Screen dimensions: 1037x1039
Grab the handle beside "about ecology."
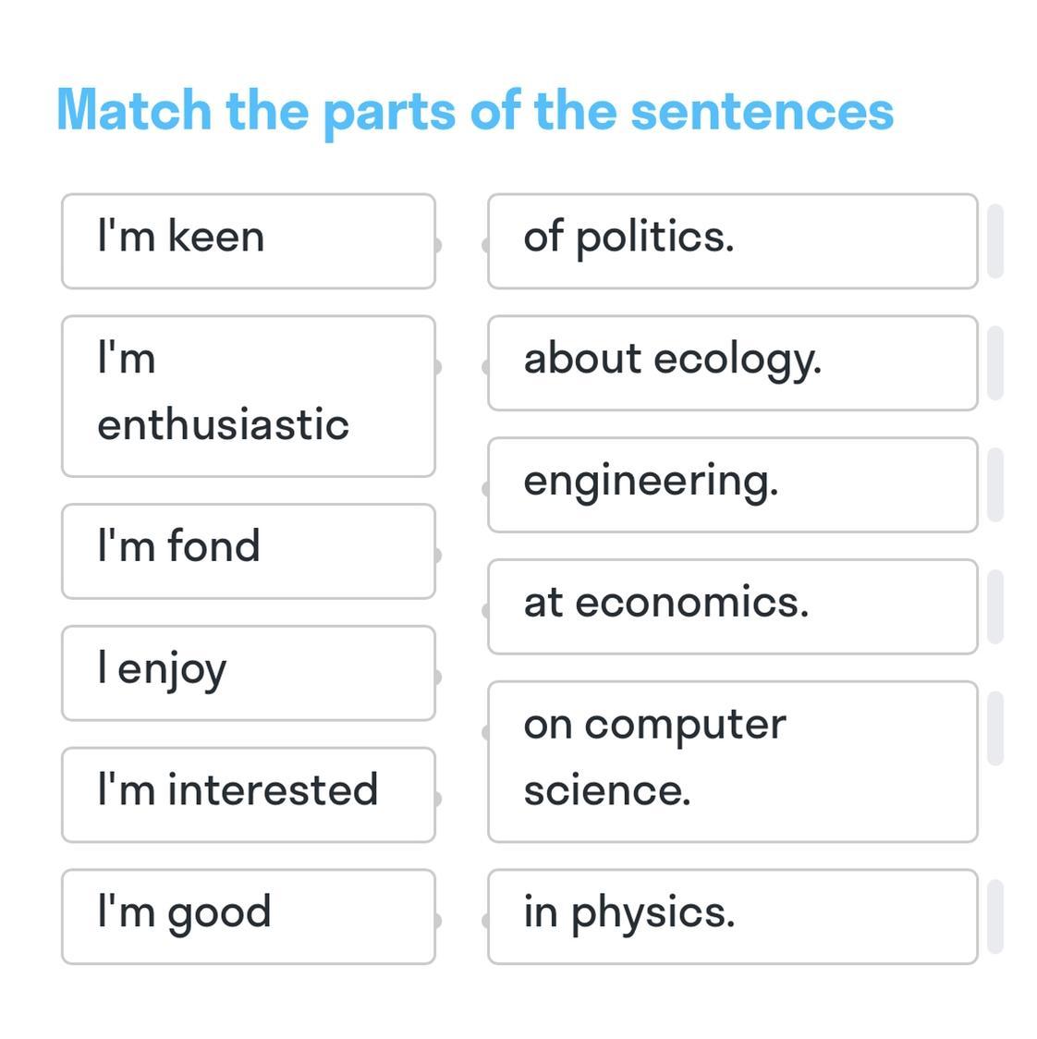995,363
